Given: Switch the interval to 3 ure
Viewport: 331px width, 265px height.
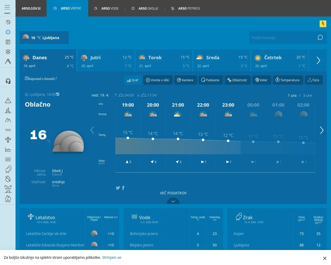Looking at the screenshot, I should point(307,95).
